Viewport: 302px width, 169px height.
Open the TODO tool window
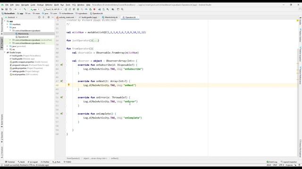67,162
